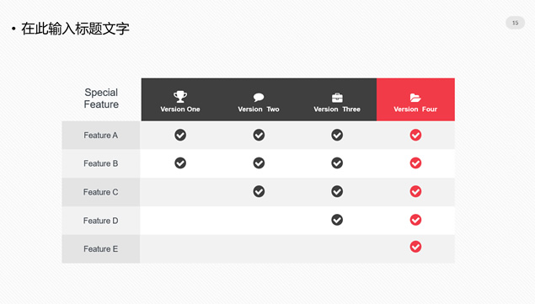This screenshot has width=535, height=304.
Task: Click the Version One header label
Action: (x=180, y=109)
